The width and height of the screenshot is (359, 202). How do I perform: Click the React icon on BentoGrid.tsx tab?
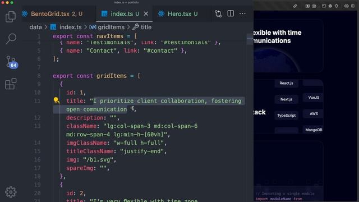[25, 13]
